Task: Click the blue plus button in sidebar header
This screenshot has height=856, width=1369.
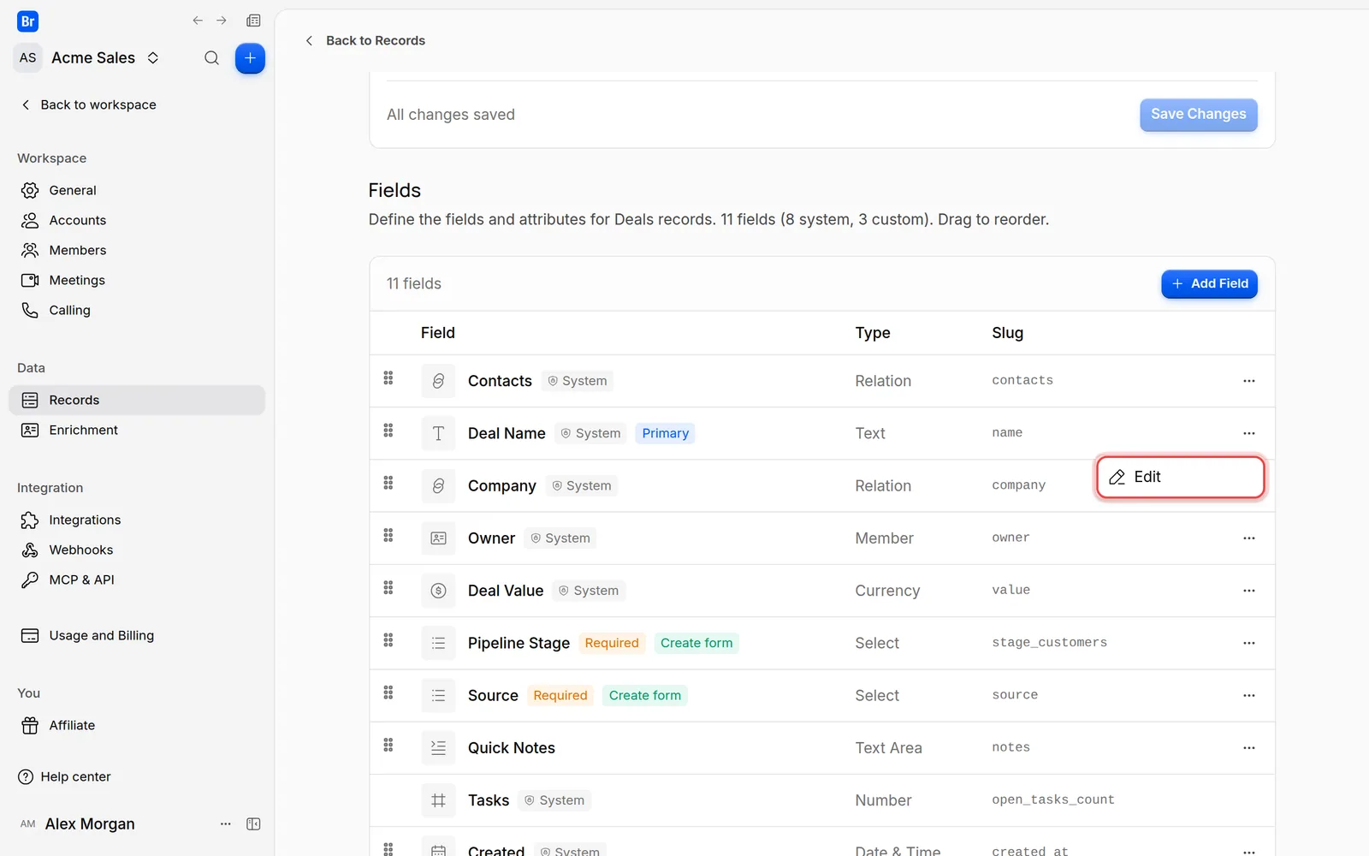Action: pyautogui.click(x=250, y=58)
